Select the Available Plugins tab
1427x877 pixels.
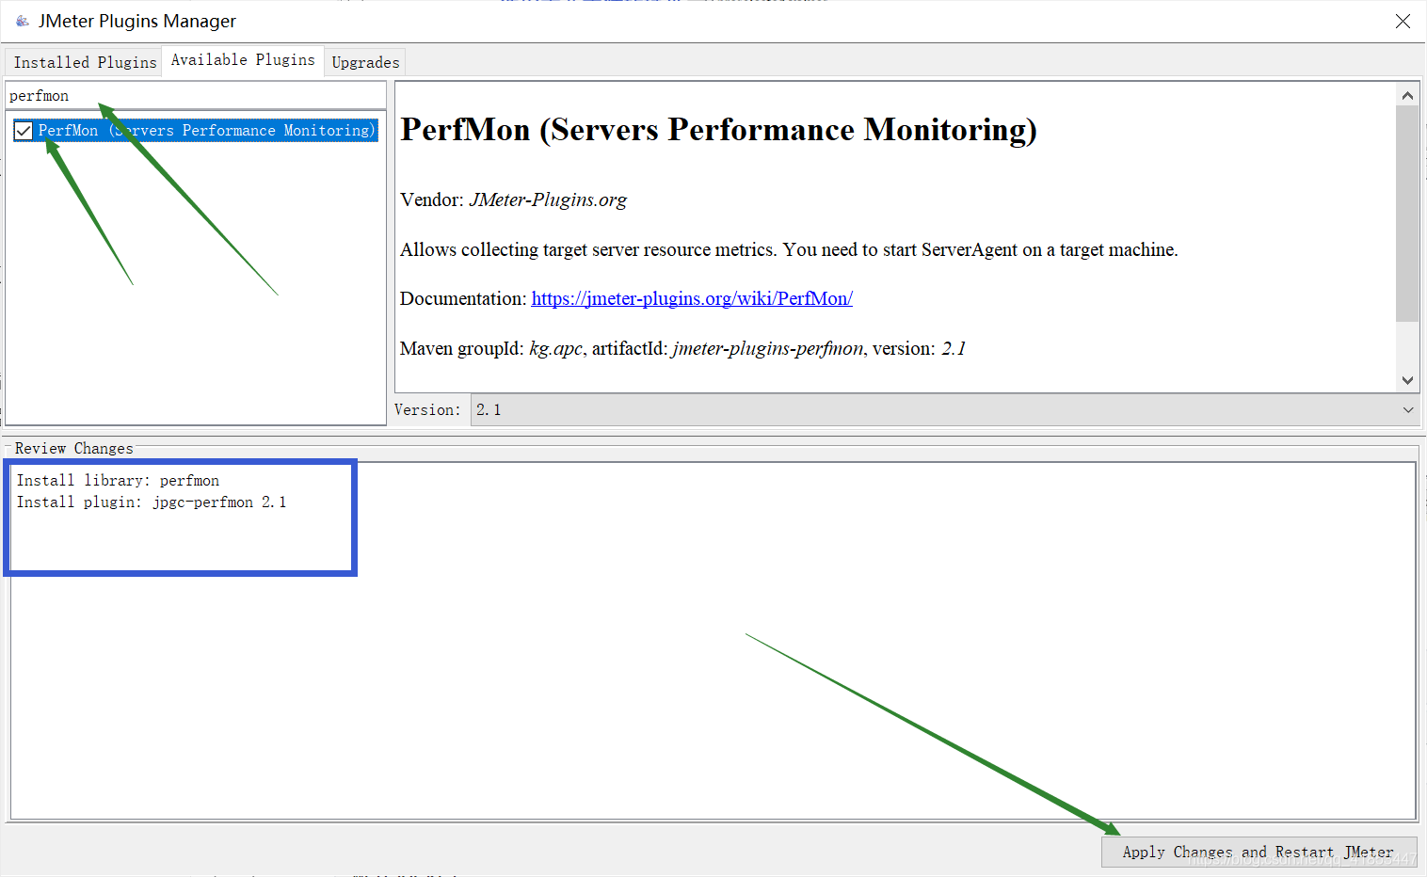tap(243, 60)
